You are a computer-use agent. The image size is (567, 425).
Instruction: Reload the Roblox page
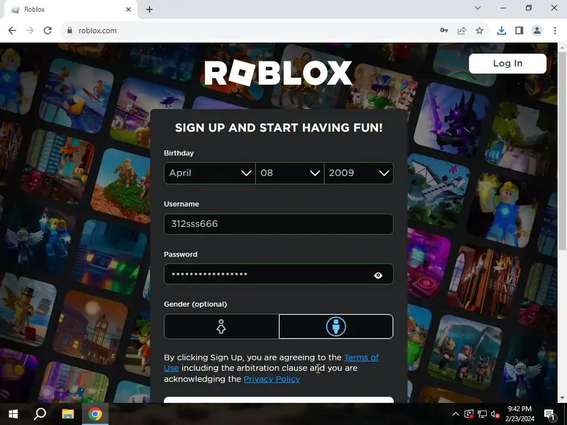[48, 31]
